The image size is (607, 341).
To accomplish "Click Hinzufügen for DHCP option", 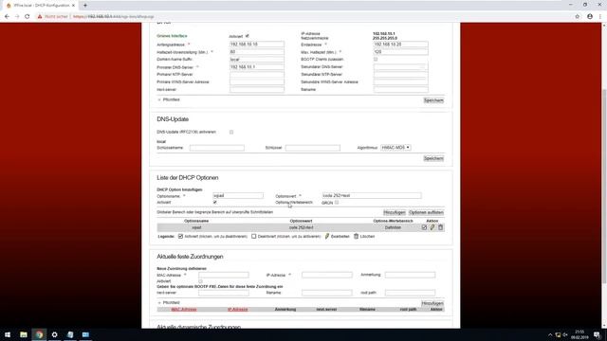I will click(395, 212).
